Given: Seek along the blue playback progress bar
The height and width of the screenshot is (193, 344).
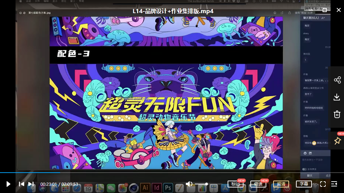Looking at the screenshot, I should pos(30,173).
